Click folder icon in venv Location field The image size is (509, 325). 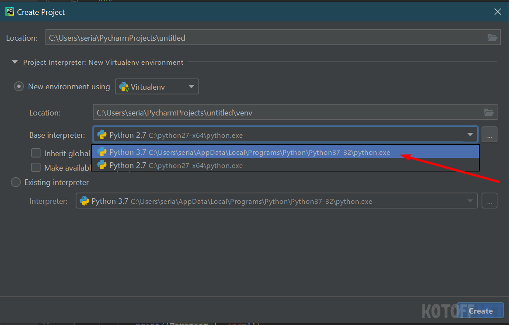[489, 112]
